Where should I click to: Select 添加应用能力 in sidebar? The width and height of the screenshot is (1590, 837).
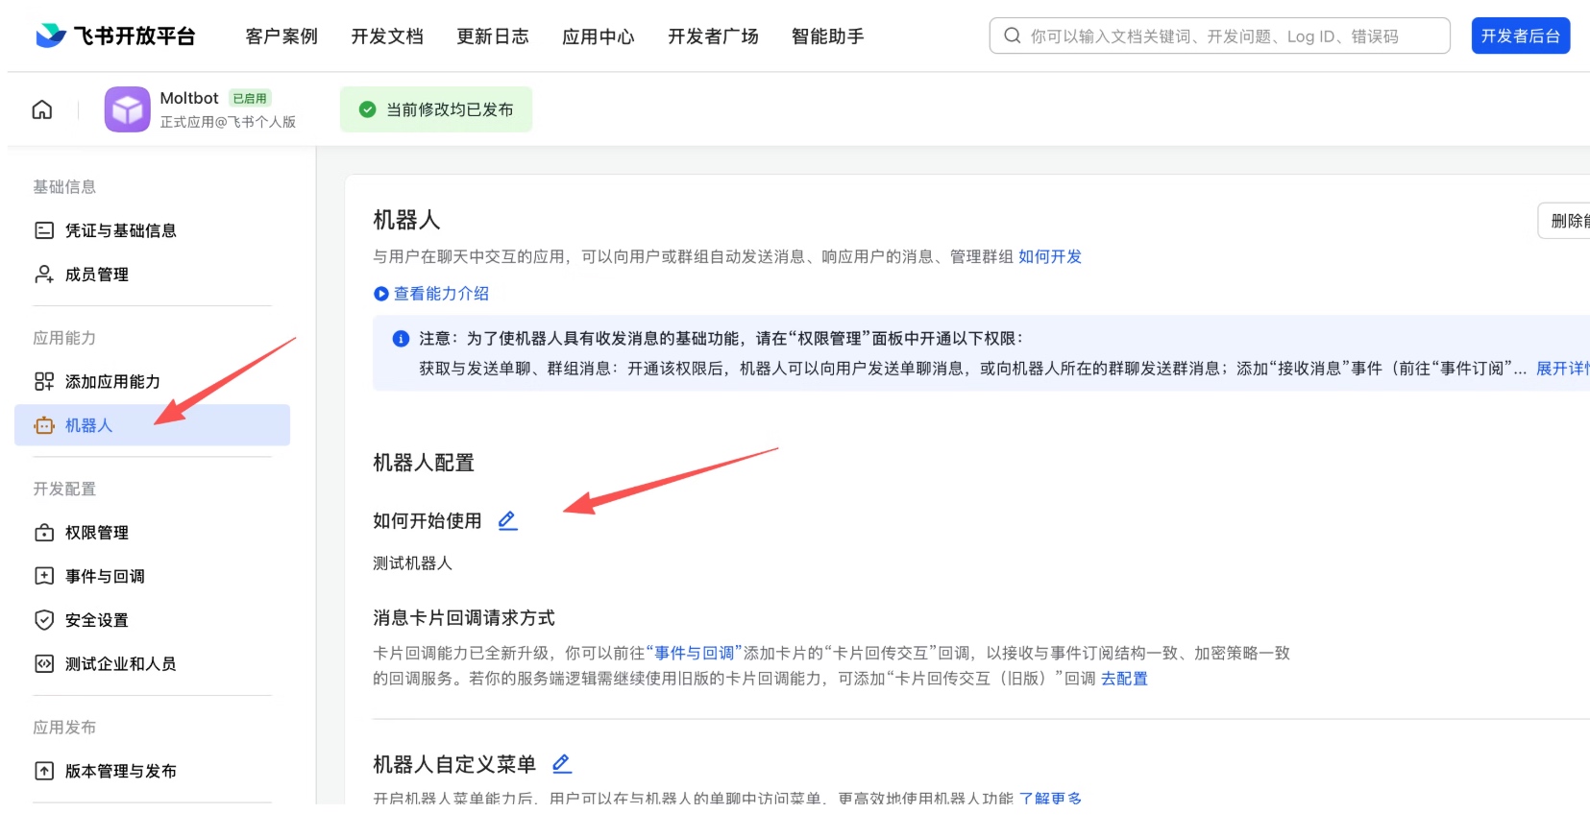click(x=111, y=382)
